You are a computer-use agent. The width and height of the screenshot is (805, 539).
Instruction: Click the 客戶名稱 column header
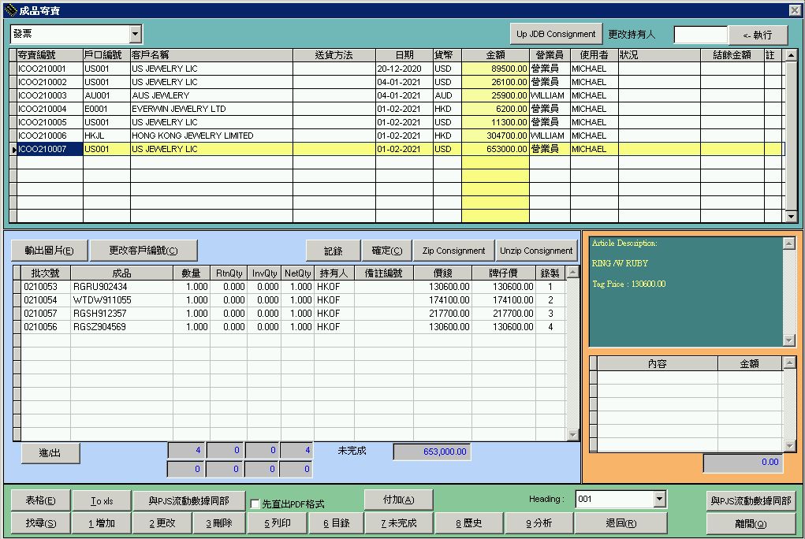[211, 55]
